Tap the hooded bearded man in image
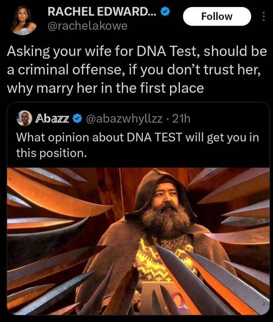The width and height of the screenshot is (273, 322). [x=160, y=236]
